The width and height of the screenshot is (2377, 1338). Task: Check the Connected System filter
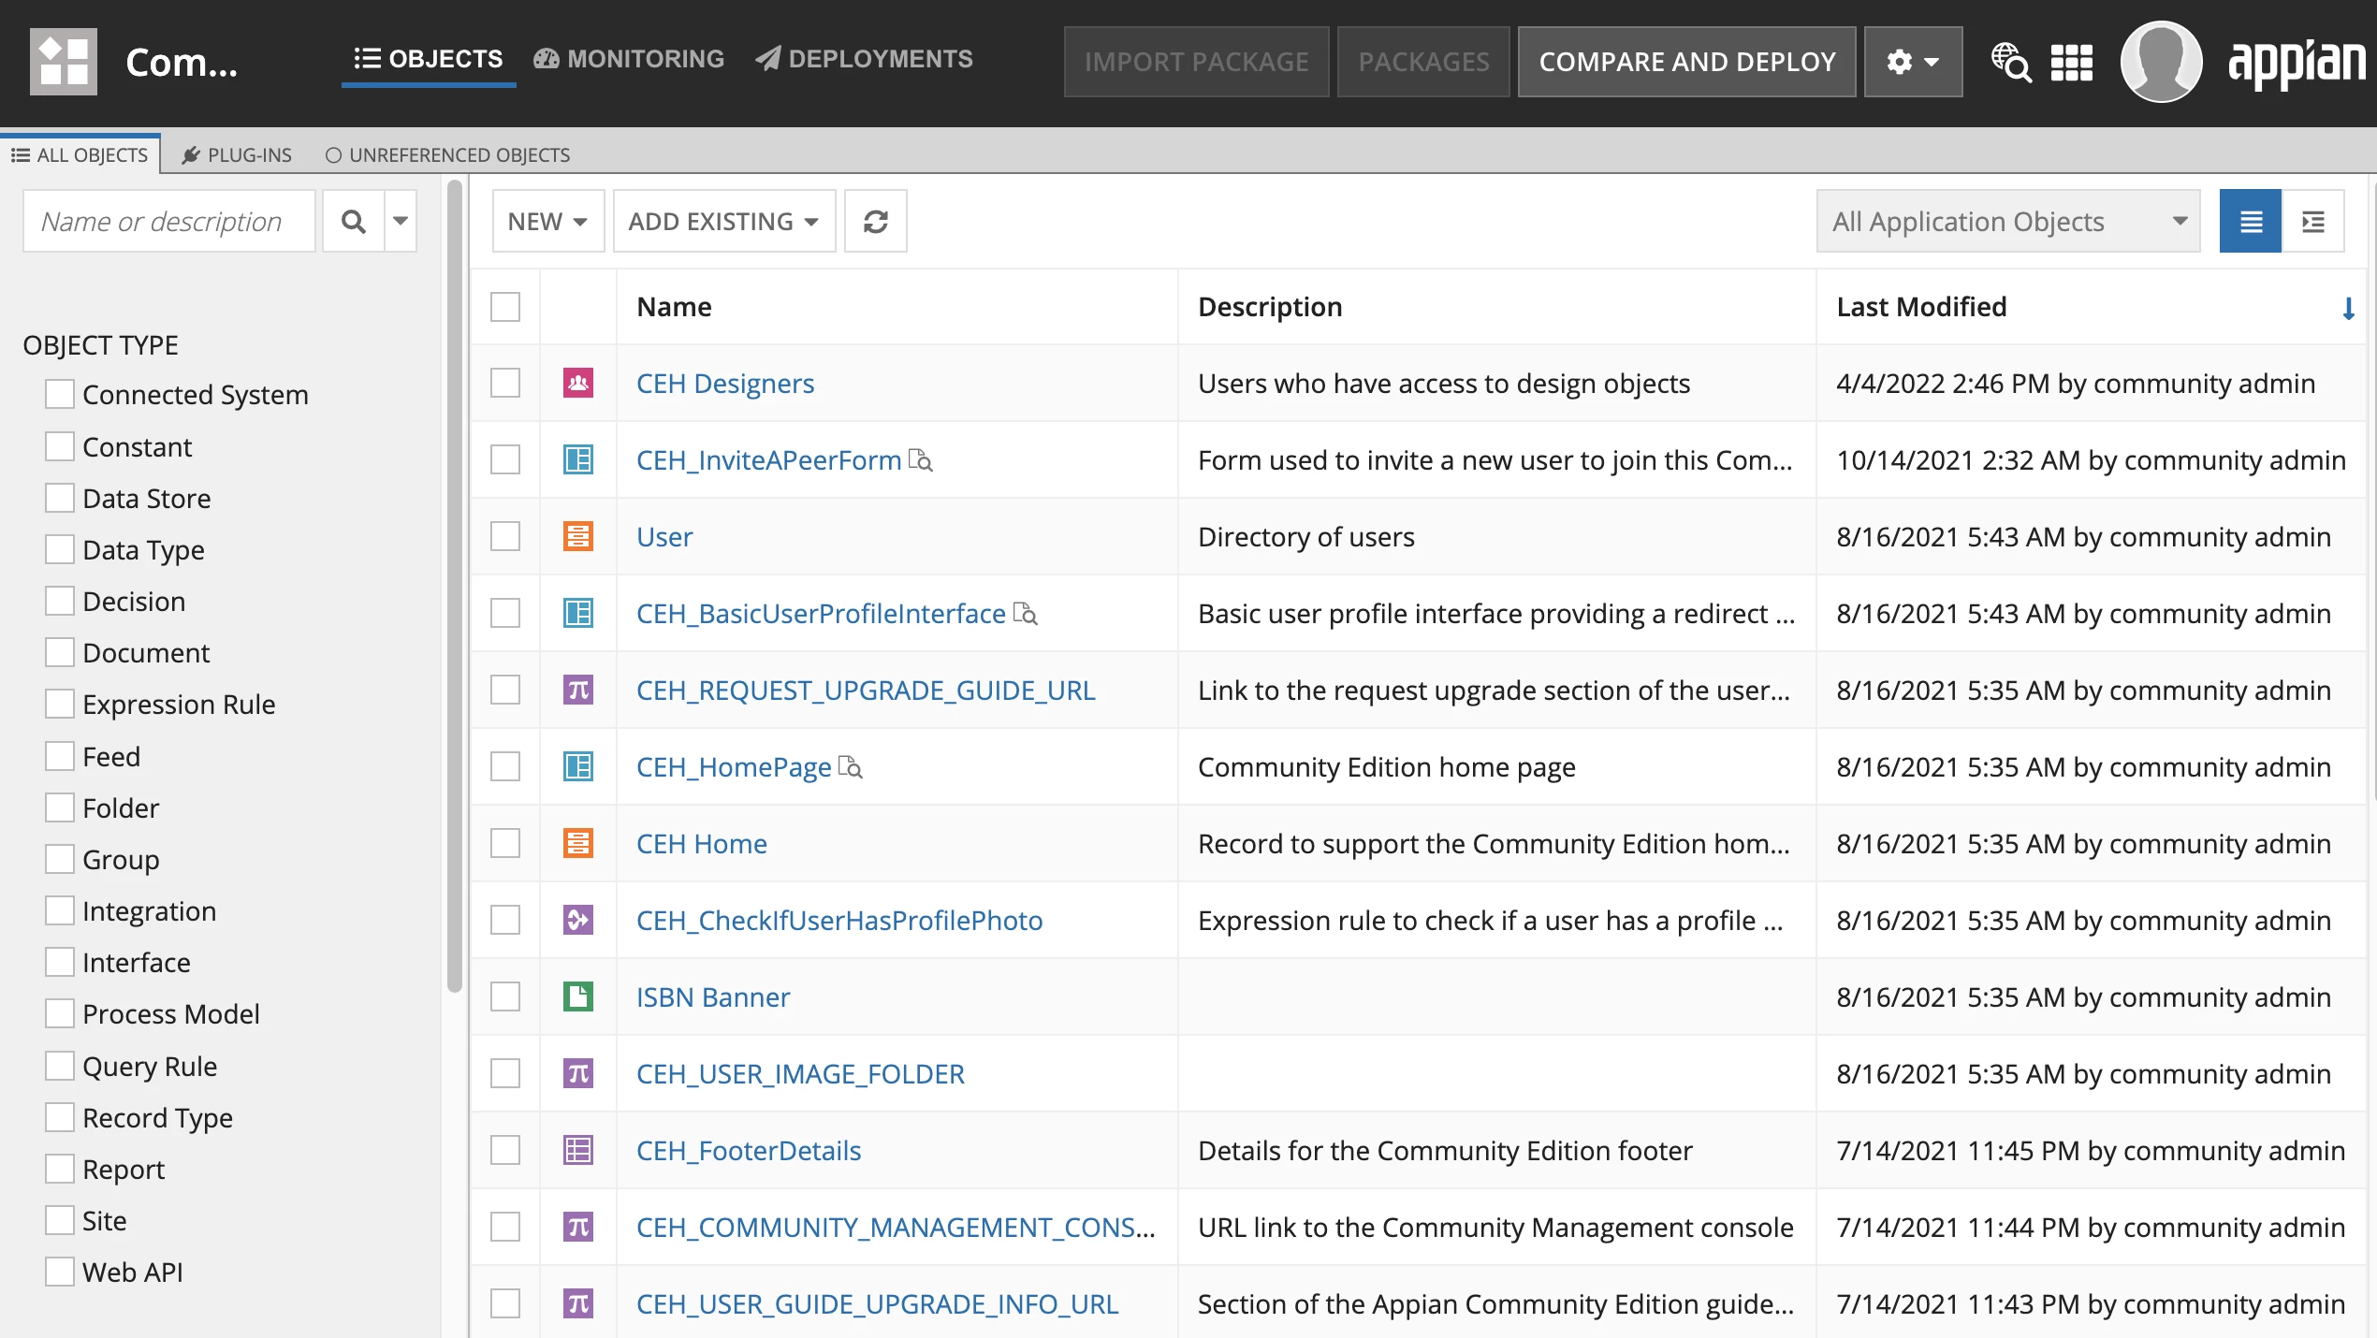(60, 394)
